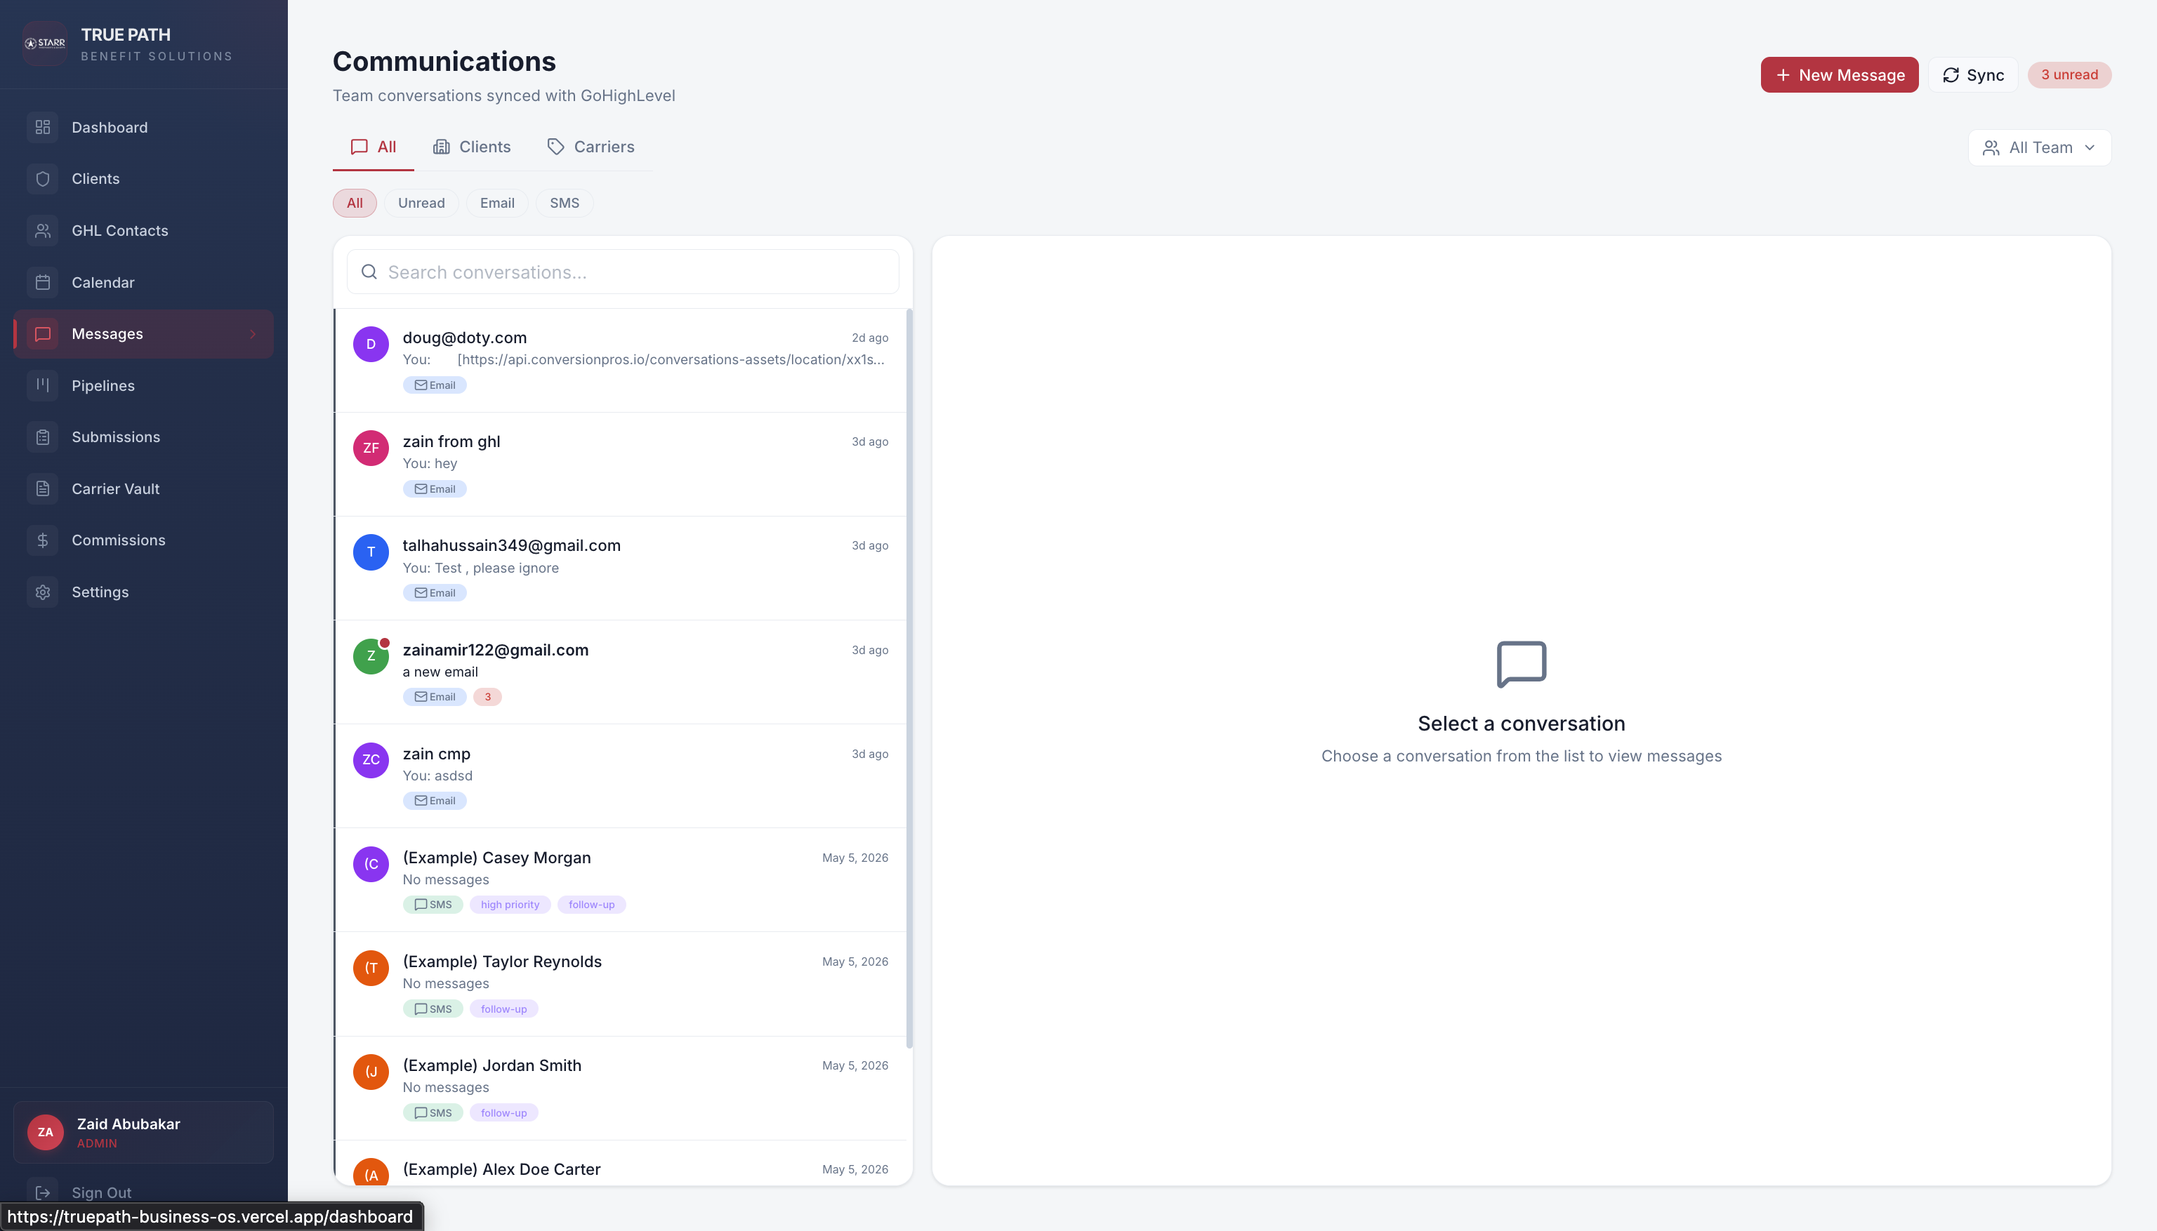Click the Carrier Vault document icon
2157x1231 pixels.
pos(42,488)
